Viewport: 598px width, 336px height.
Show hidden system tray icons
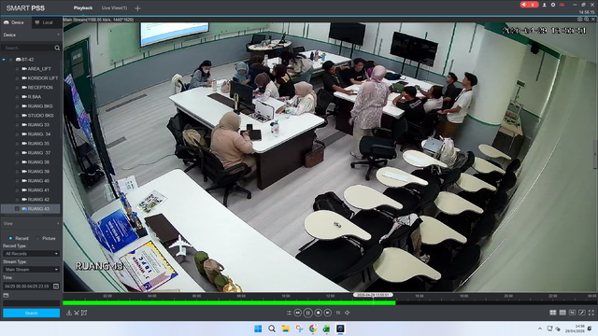click(x=540, y=329)
